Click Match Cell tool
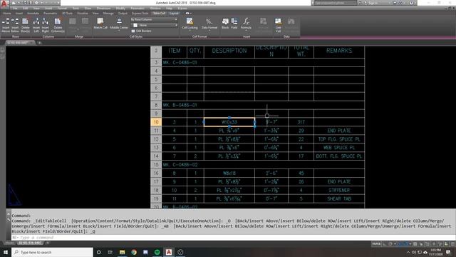This screenshot has height=257, width=456. pos(100,24)
